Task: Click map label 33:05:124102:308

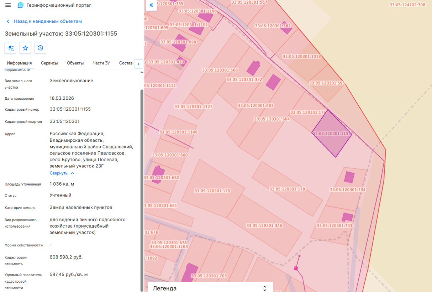Action: tap(407, 5)
